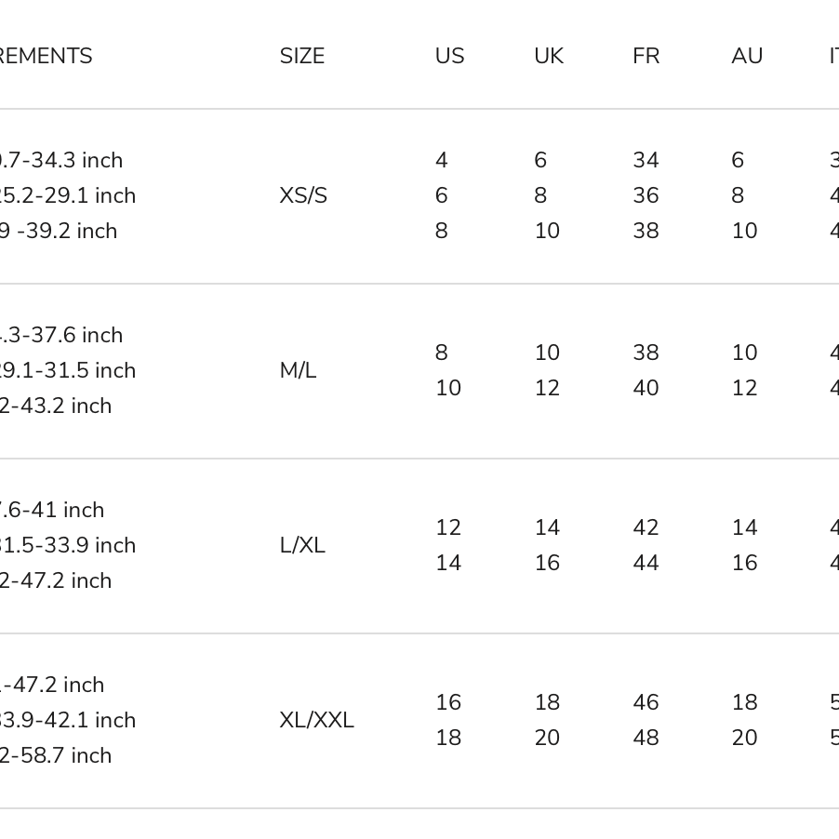Select the L/XL size label
This screenshot has width=839, height=839.
[x=302, y=546]
